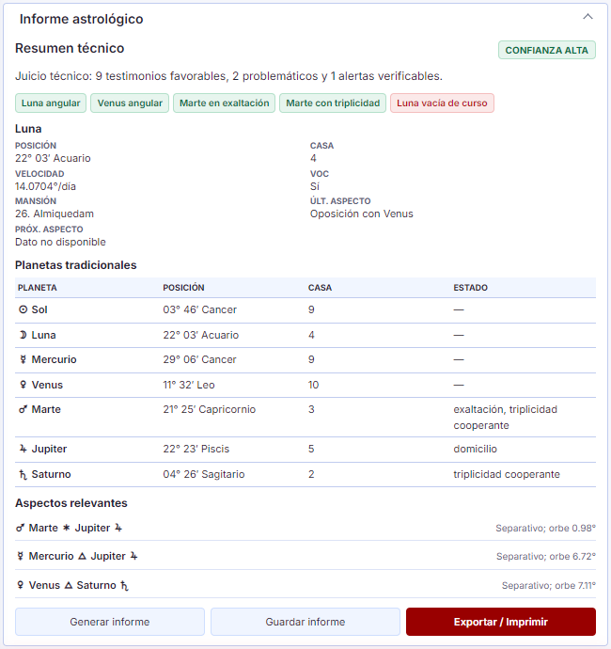Screen dimensions: 611x649
Task: Select the Luna vacía de curso tag
Action: pyautogui.click(x=442, y=103)
